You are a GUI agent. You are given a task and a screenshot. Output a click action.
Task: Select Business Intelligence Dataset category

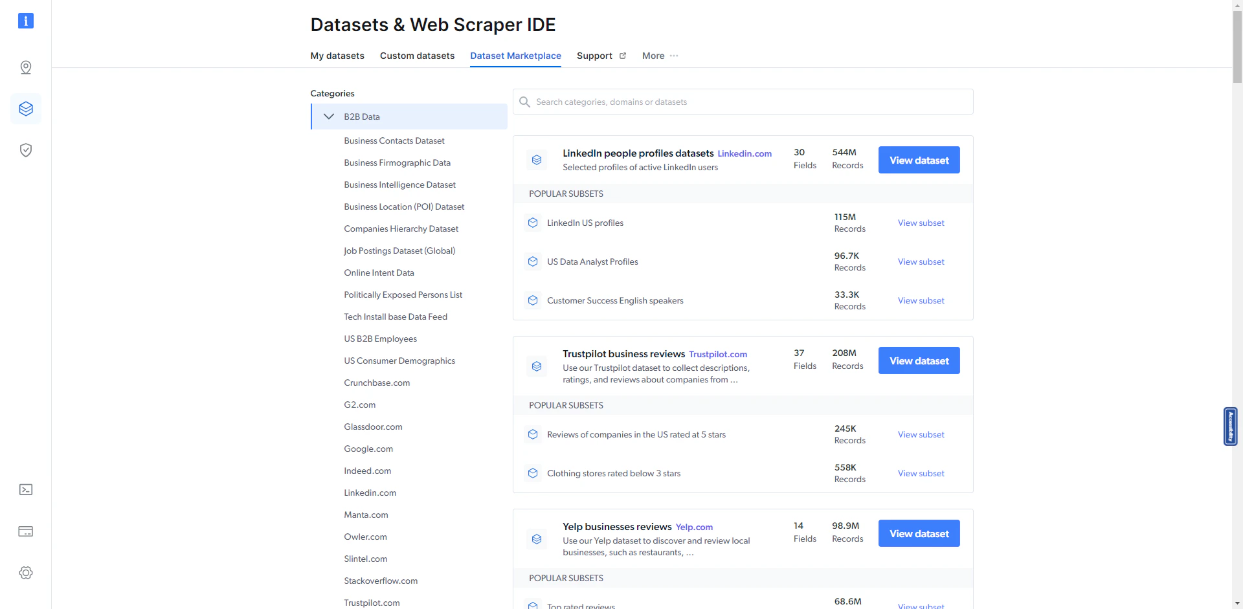399,184
